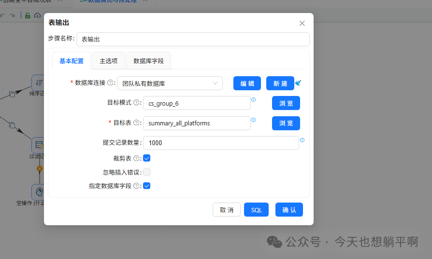Screen dimensions: 432x259
Task: Click the orange error marker on the hop
Action: point(40,168)
